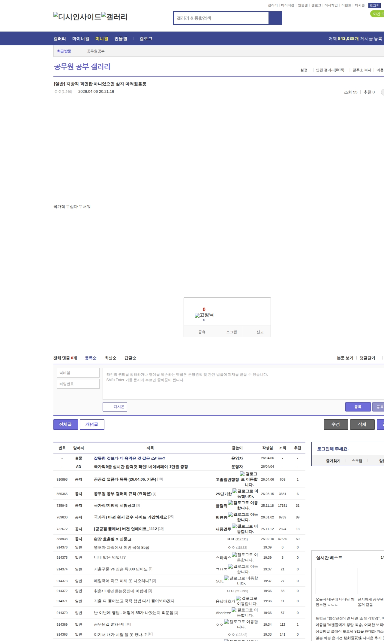Toggle 댓글닫기 to collapse comments
The width and height of the screenshot is (384, 641).
click(x=367, y=358)
